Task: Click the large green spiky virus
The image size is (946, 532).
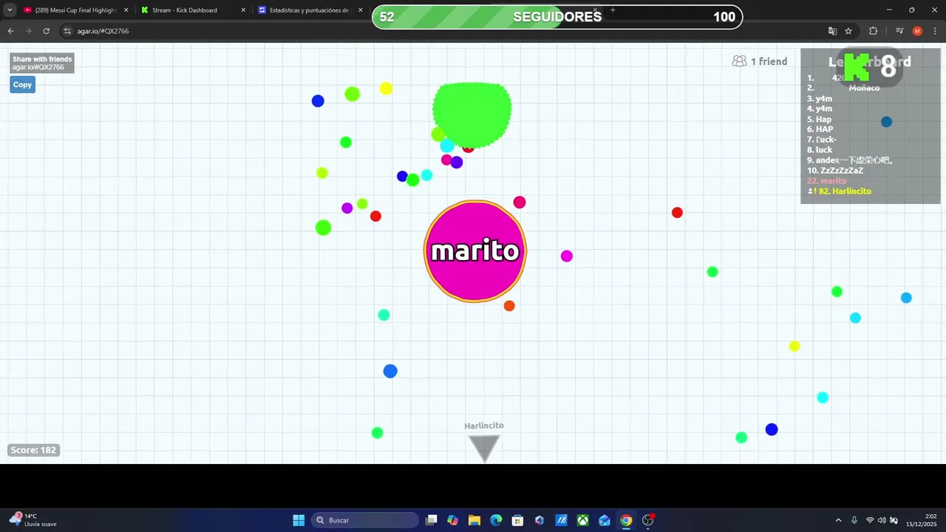Action: pos(472,115)
